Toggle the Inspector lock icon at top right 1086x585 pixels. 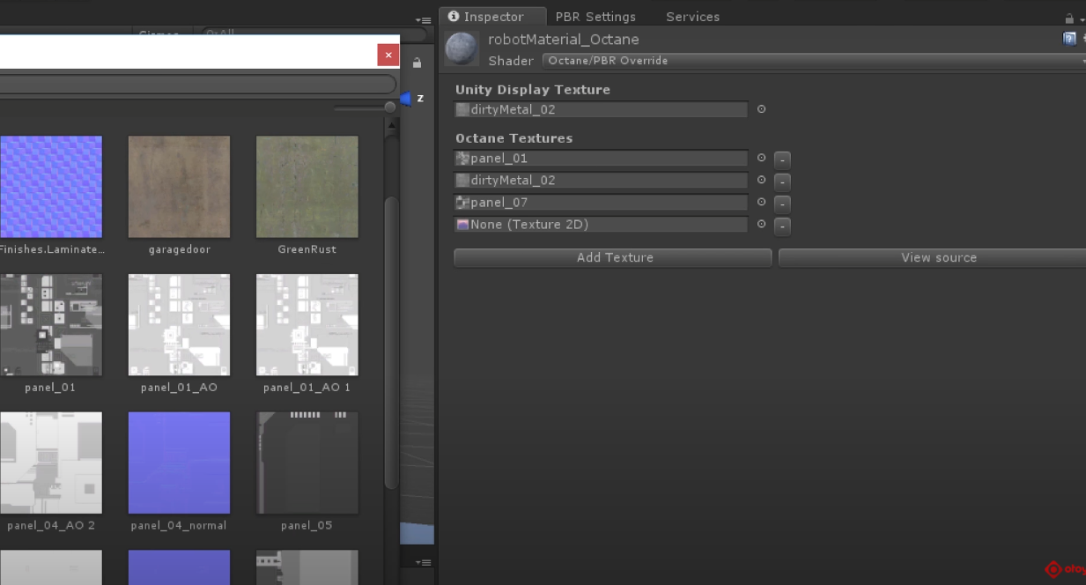(x=1069, y=18)
